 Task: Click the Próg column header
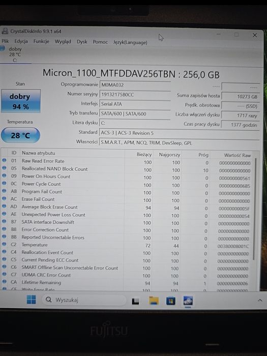pos(203,155)
